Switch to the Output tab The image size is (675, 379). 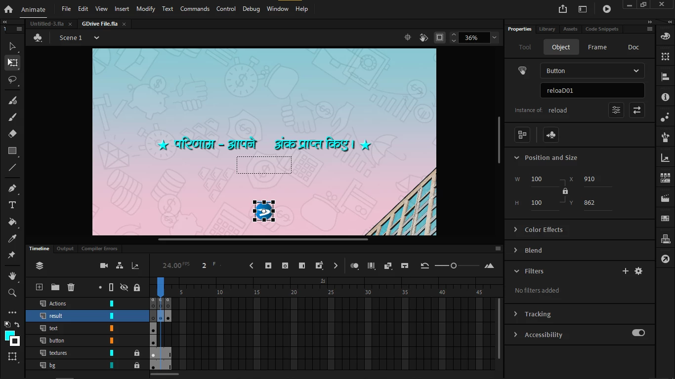[65, 249]
